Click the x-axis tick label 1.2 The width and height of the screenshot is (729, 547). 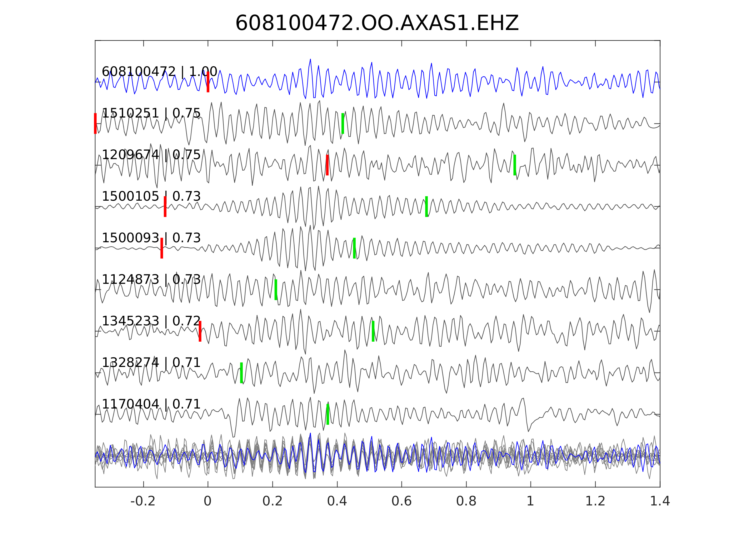pos(595,501)
